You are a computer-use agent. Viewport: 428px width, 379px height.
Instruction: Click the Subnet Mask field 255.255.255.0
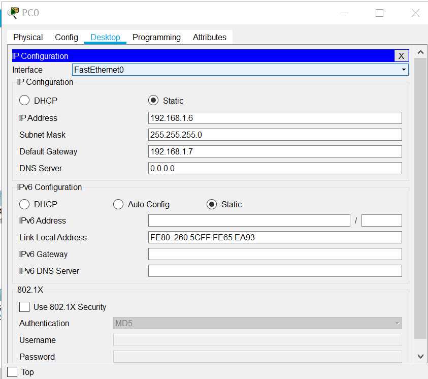point(275,135)
